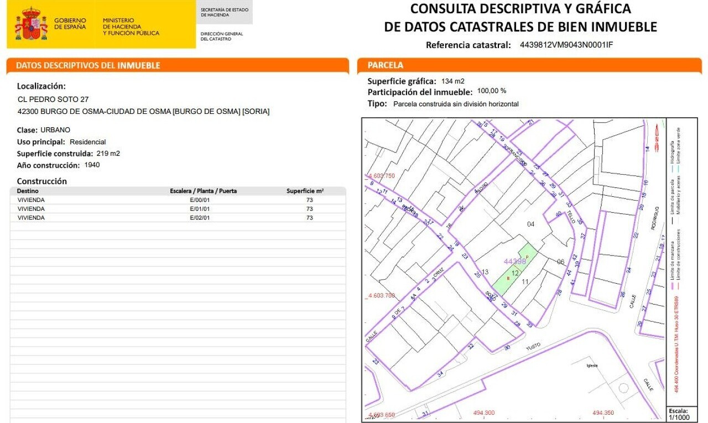708x423 pixels.
Task: Click VIVIENDA in the E/00/01 row
Action: point(31,200)
